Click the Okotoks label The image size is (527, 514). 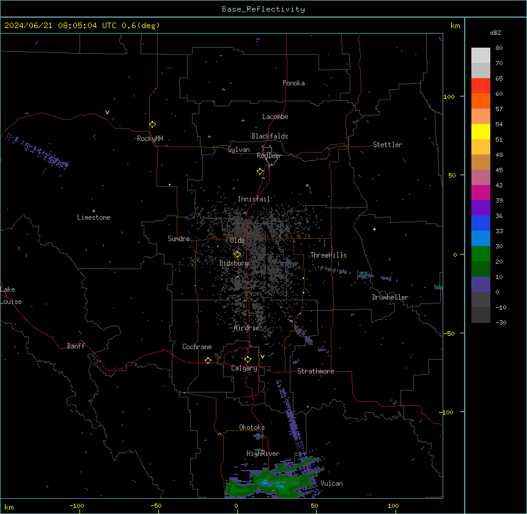pos(252,427)
